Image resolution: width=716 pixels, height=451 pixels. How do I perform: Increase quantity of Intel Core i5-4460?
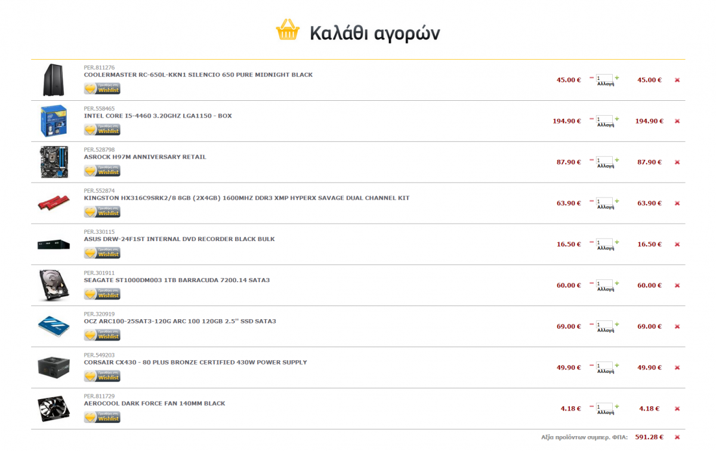pos(617,119)
